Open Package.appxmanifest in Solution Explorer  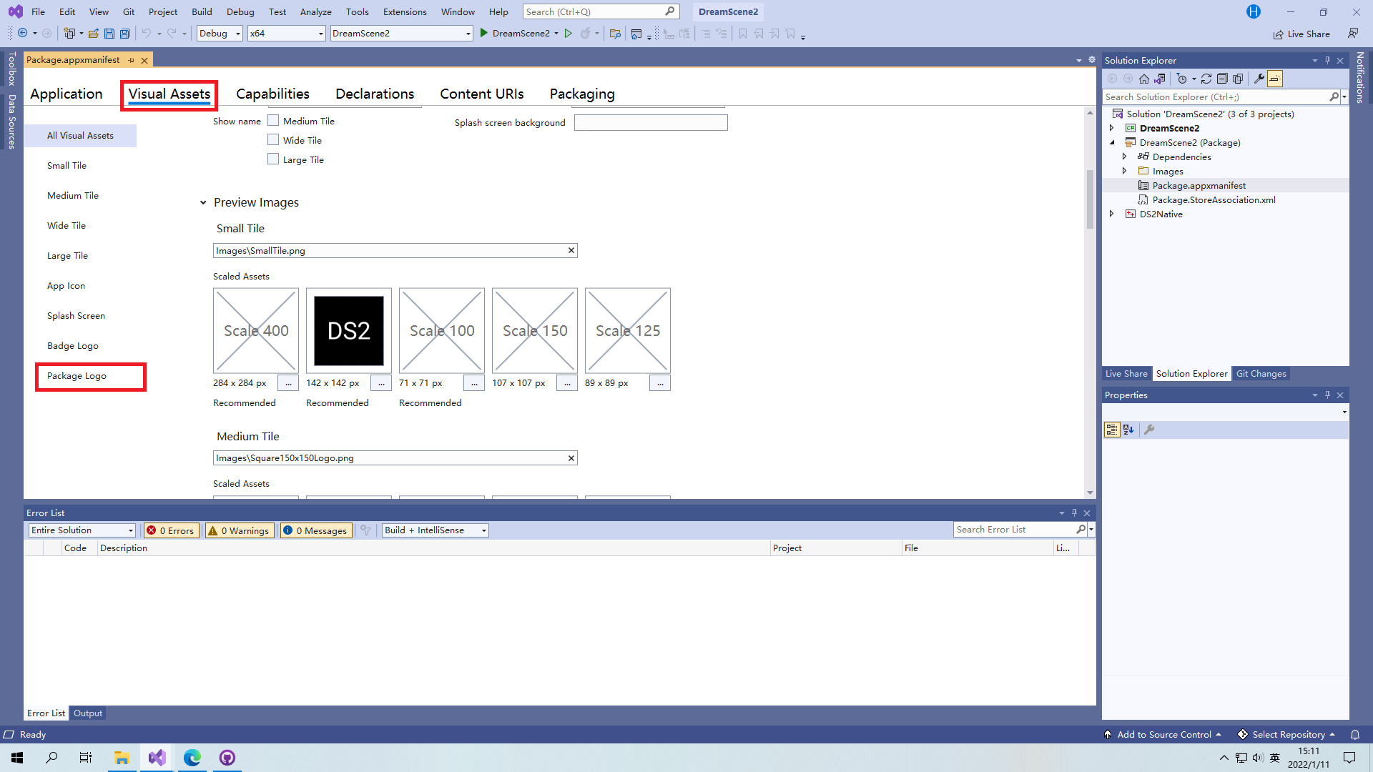[x=1198, y=184]
